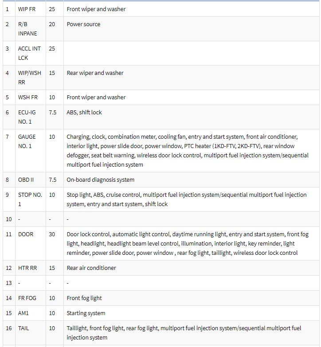Click the R/B INPANE fuse name
The image size is (321, 347).
tap(27, 29)
